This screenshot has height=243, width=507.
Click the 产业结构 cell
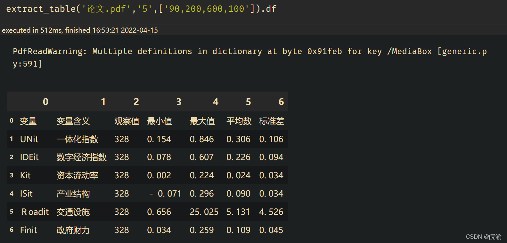coord(73,194)
